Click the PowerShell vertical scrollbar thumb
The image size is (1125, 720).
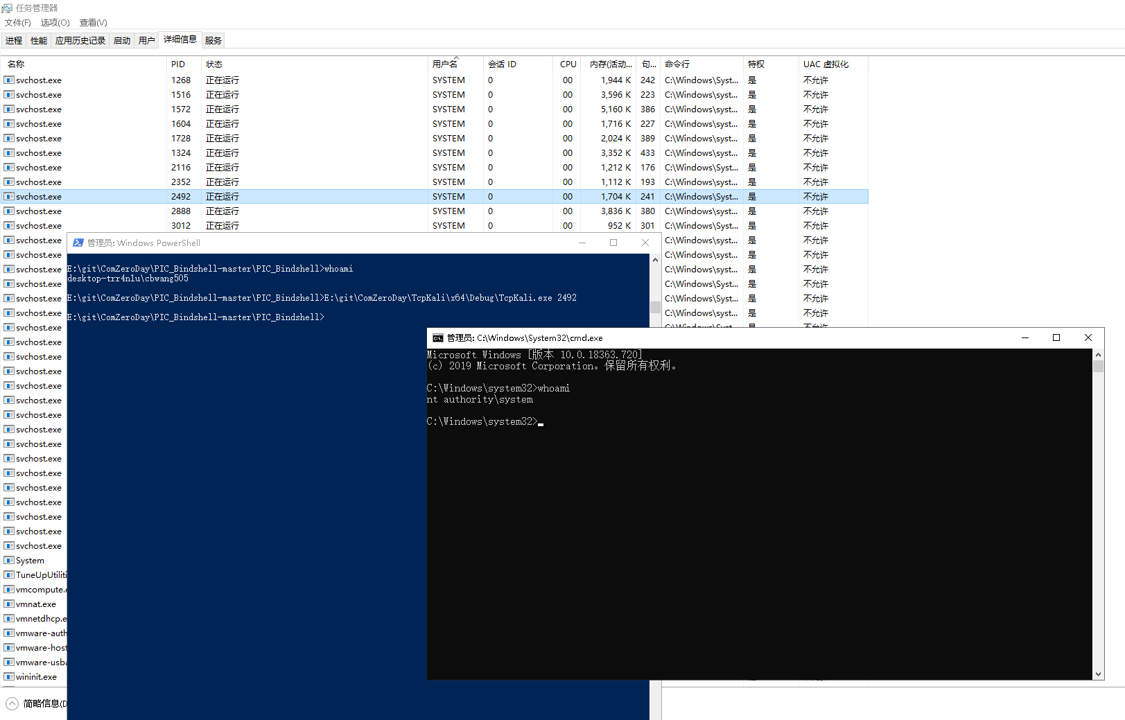pos(655,308)
